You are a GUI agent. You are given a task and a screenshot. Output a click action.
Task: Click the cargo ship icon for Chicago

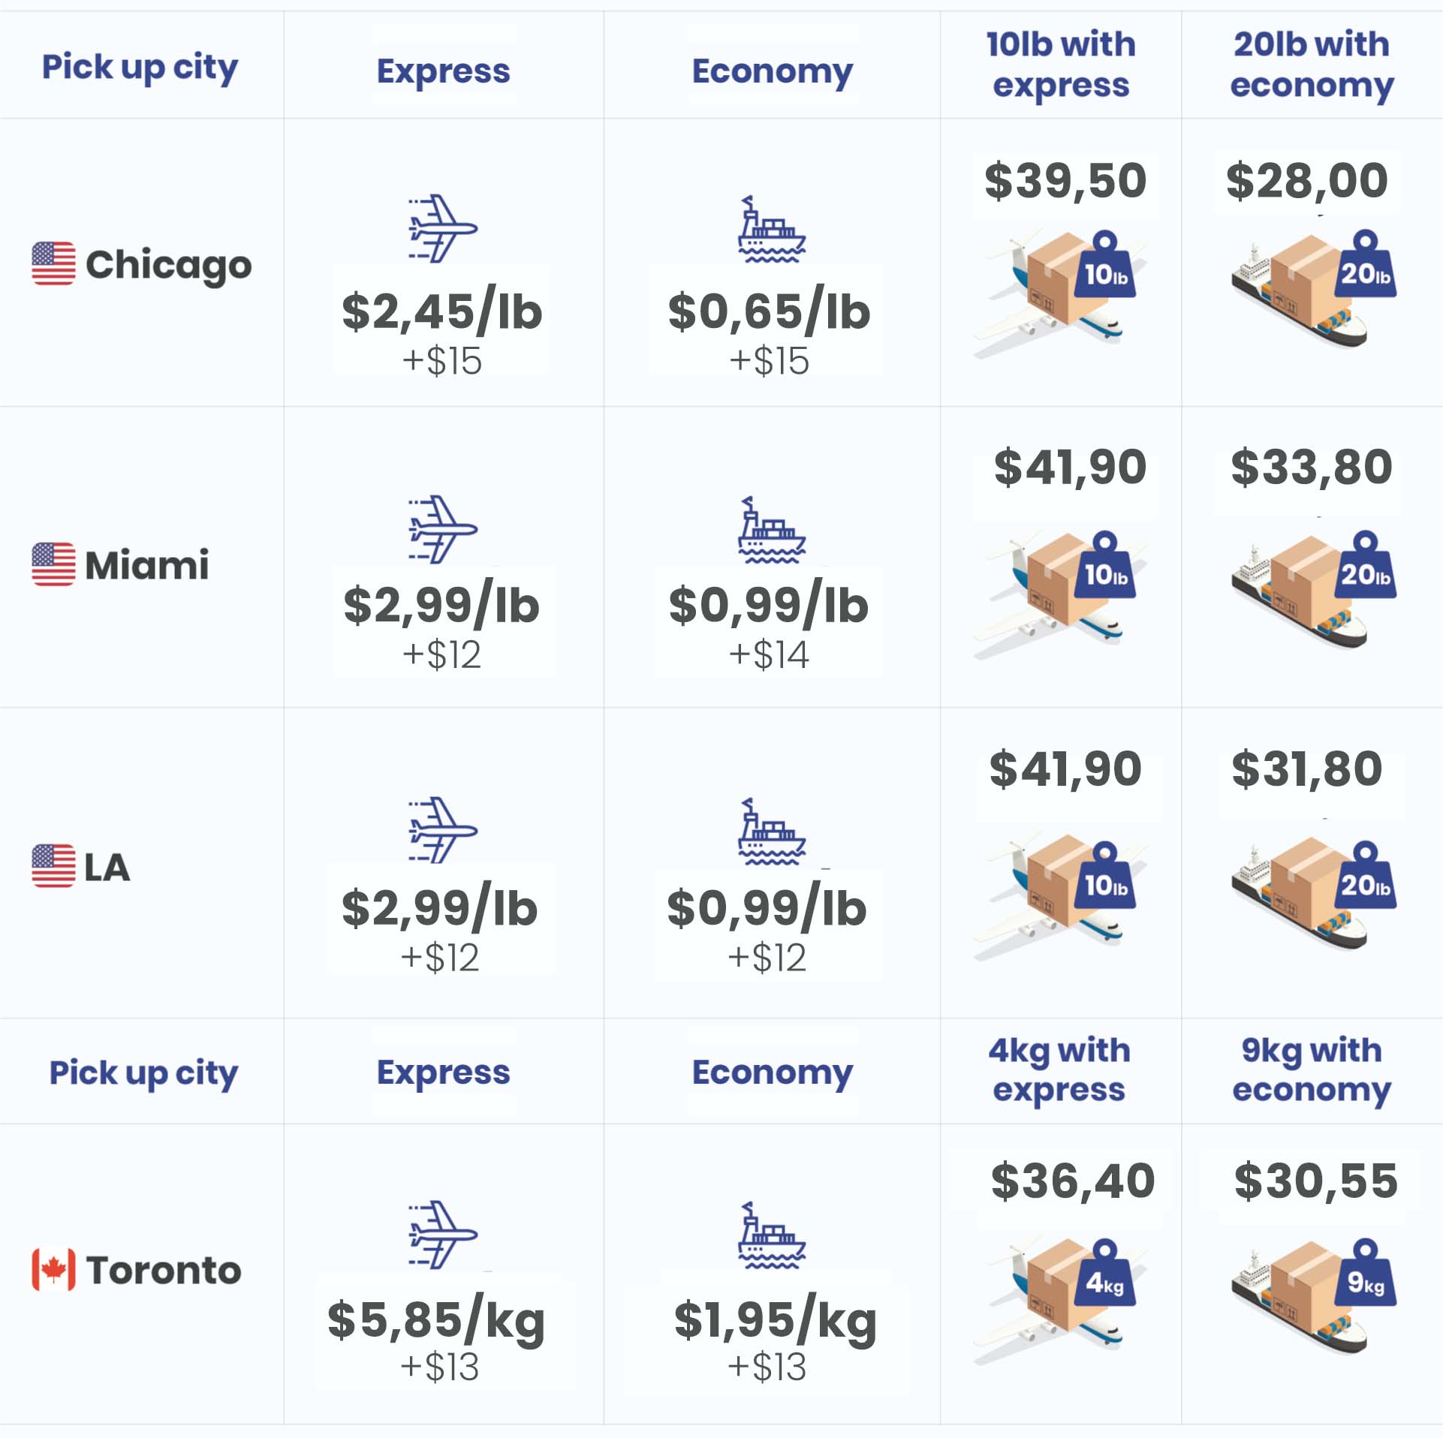pyautogui.click(x=771, y=230)
